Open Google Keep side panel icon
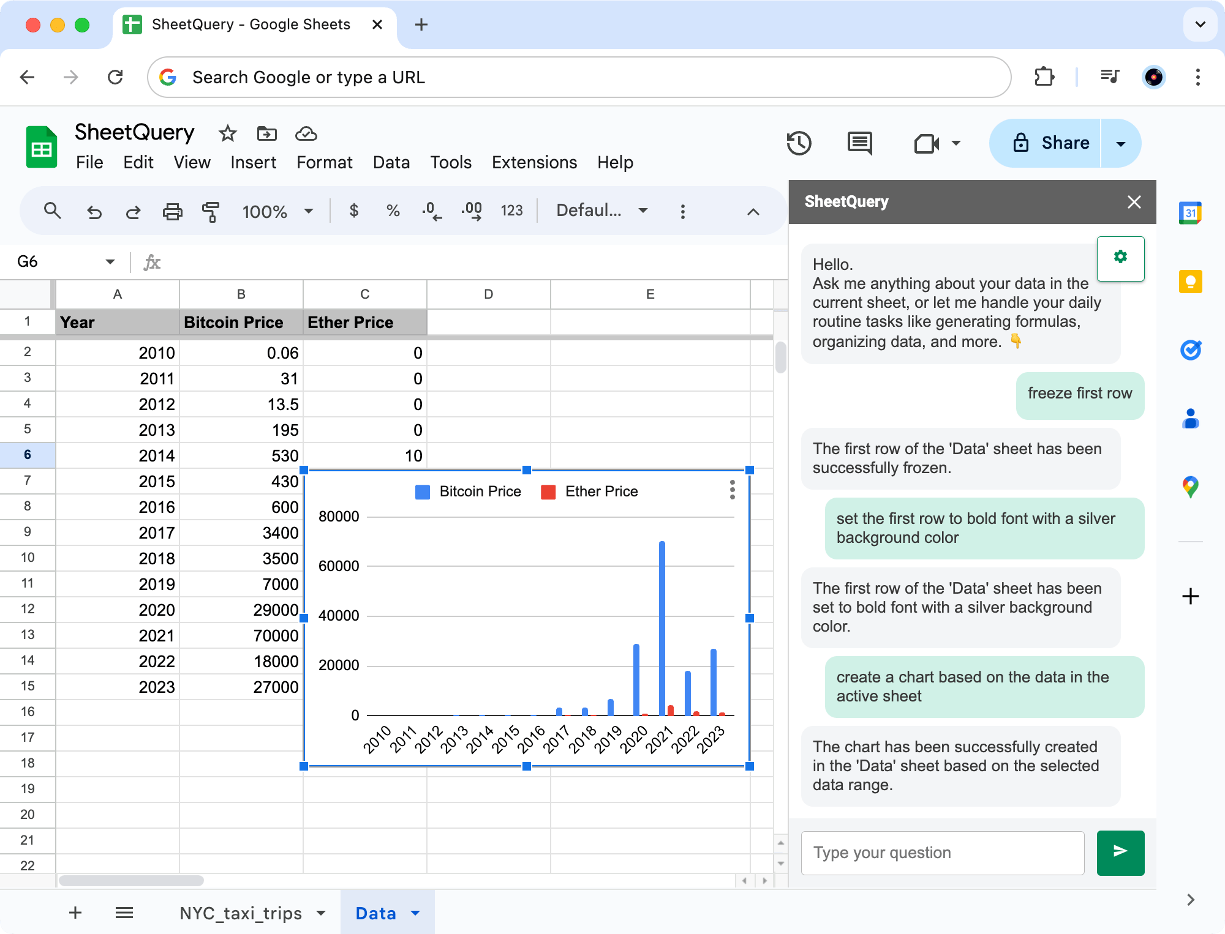This screenshot has width=1225, height=934. [x=1190, y=282]
